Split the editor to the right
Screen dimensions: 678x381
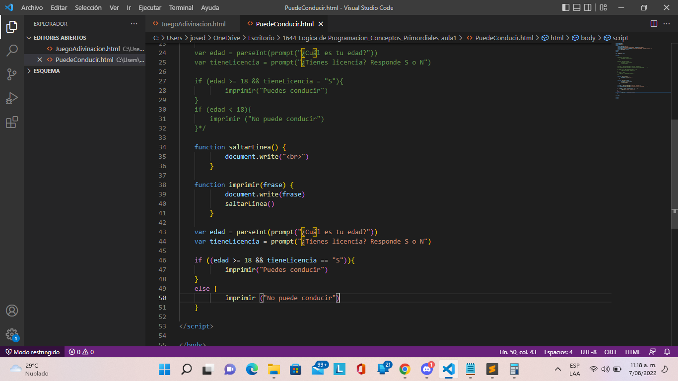(654, 24)
